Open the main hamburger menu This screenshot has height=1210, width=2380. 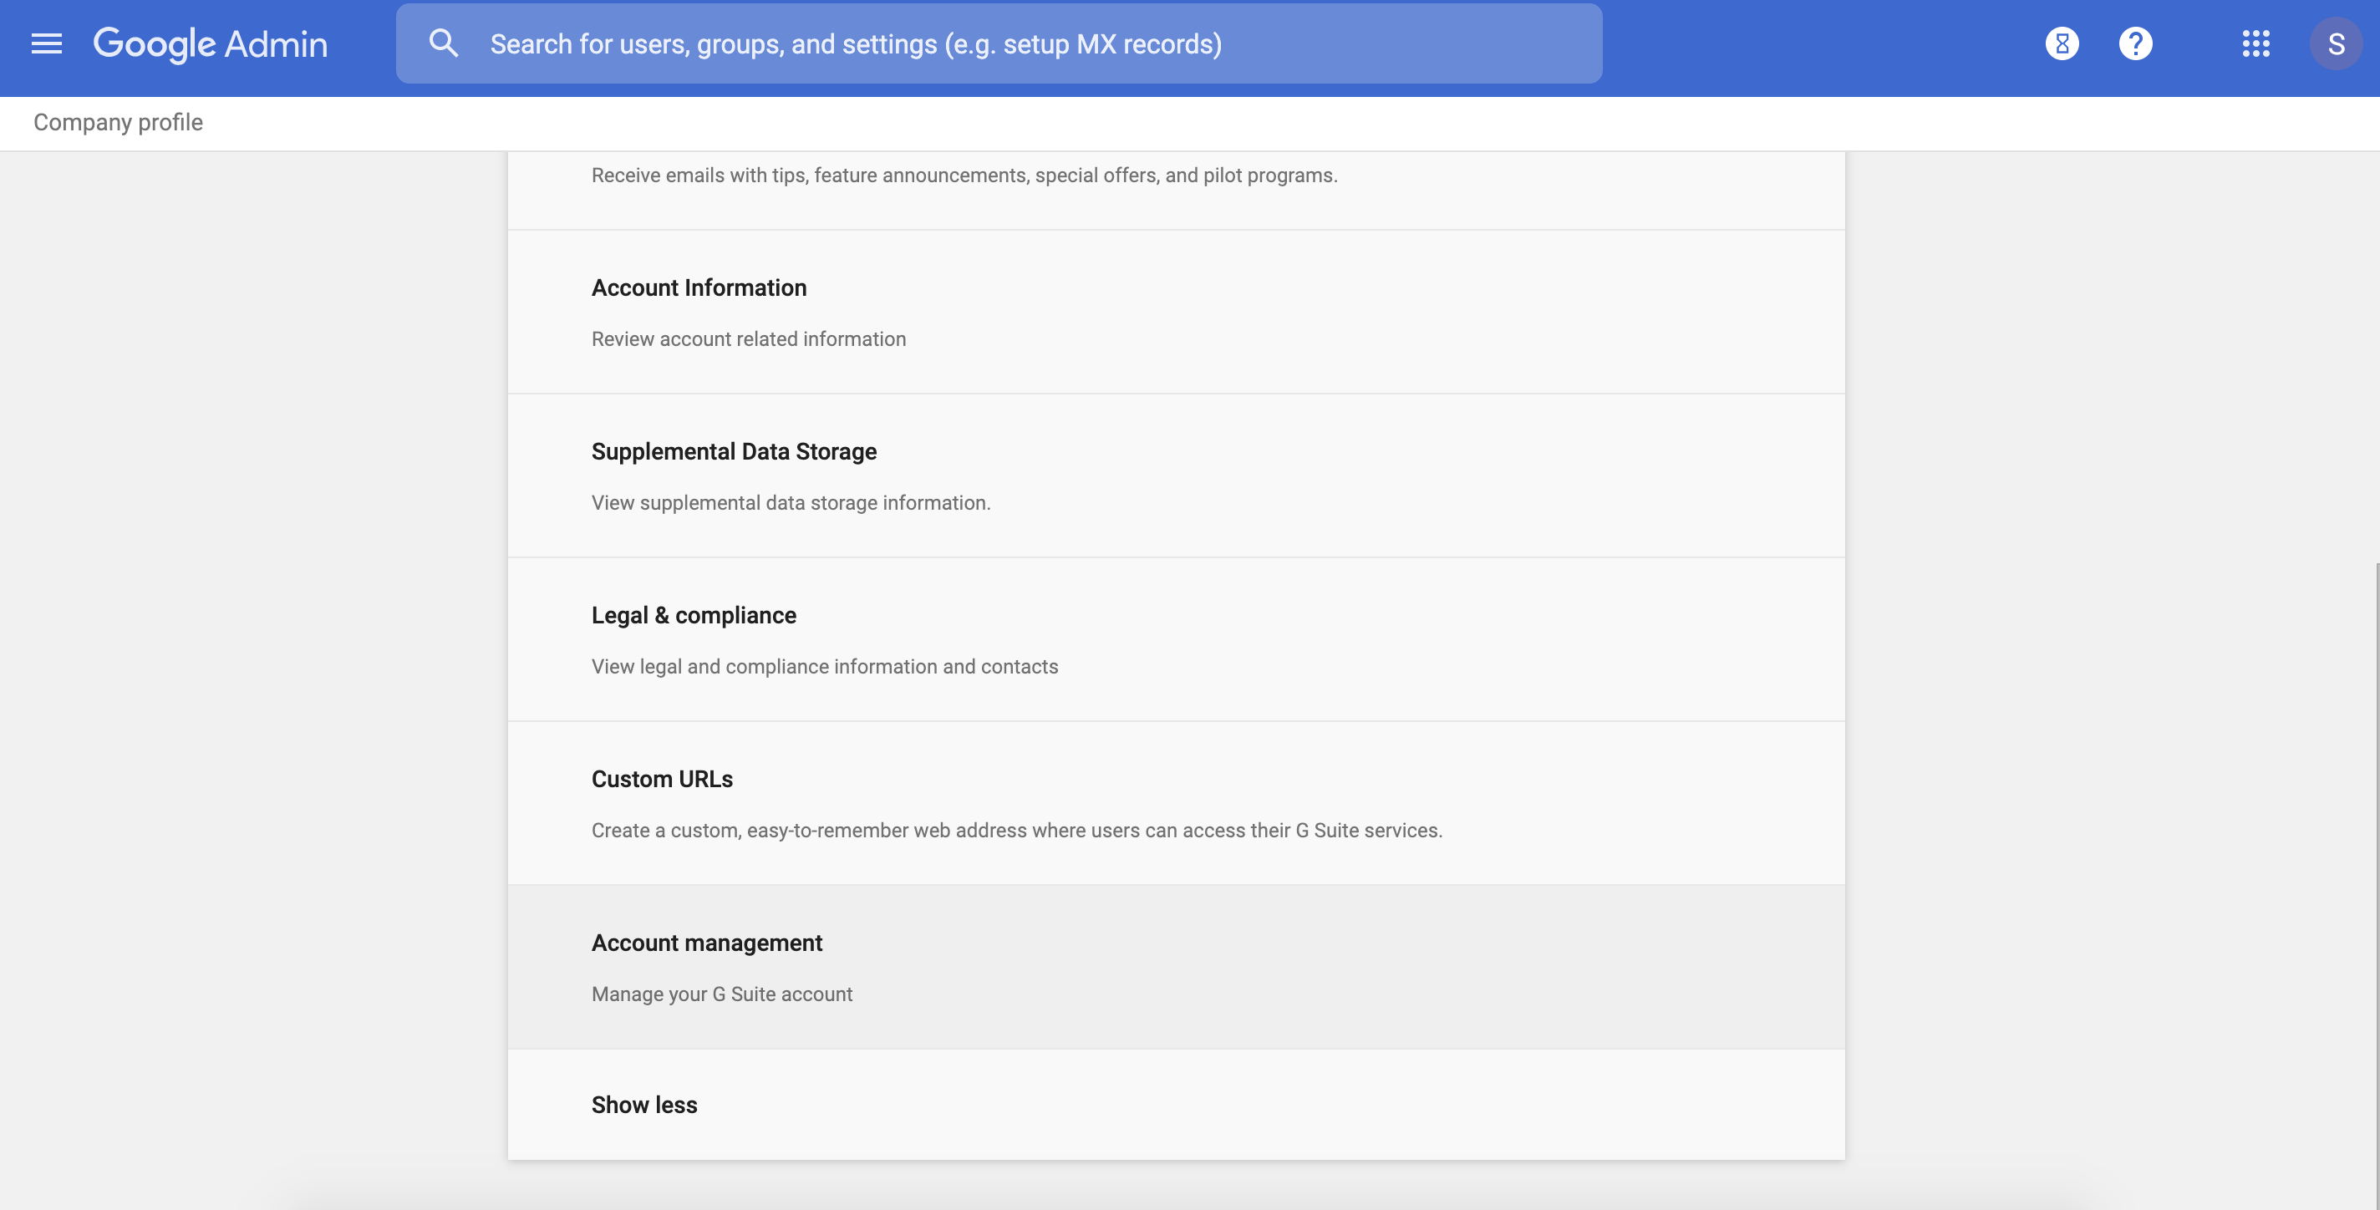tap(46, 43)
